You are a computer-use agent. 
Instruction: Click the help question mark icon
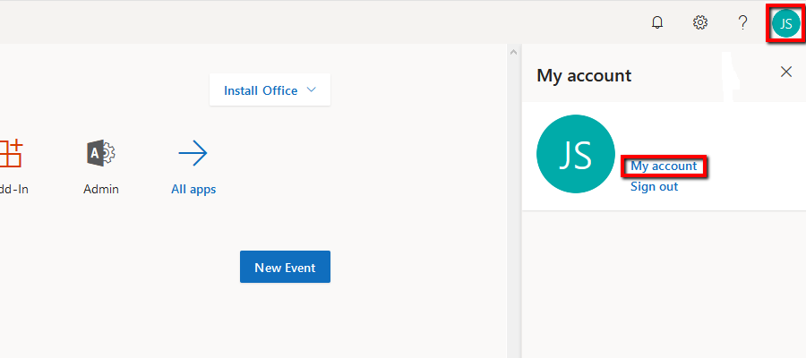pyautogui.click(x=742, y=22)
